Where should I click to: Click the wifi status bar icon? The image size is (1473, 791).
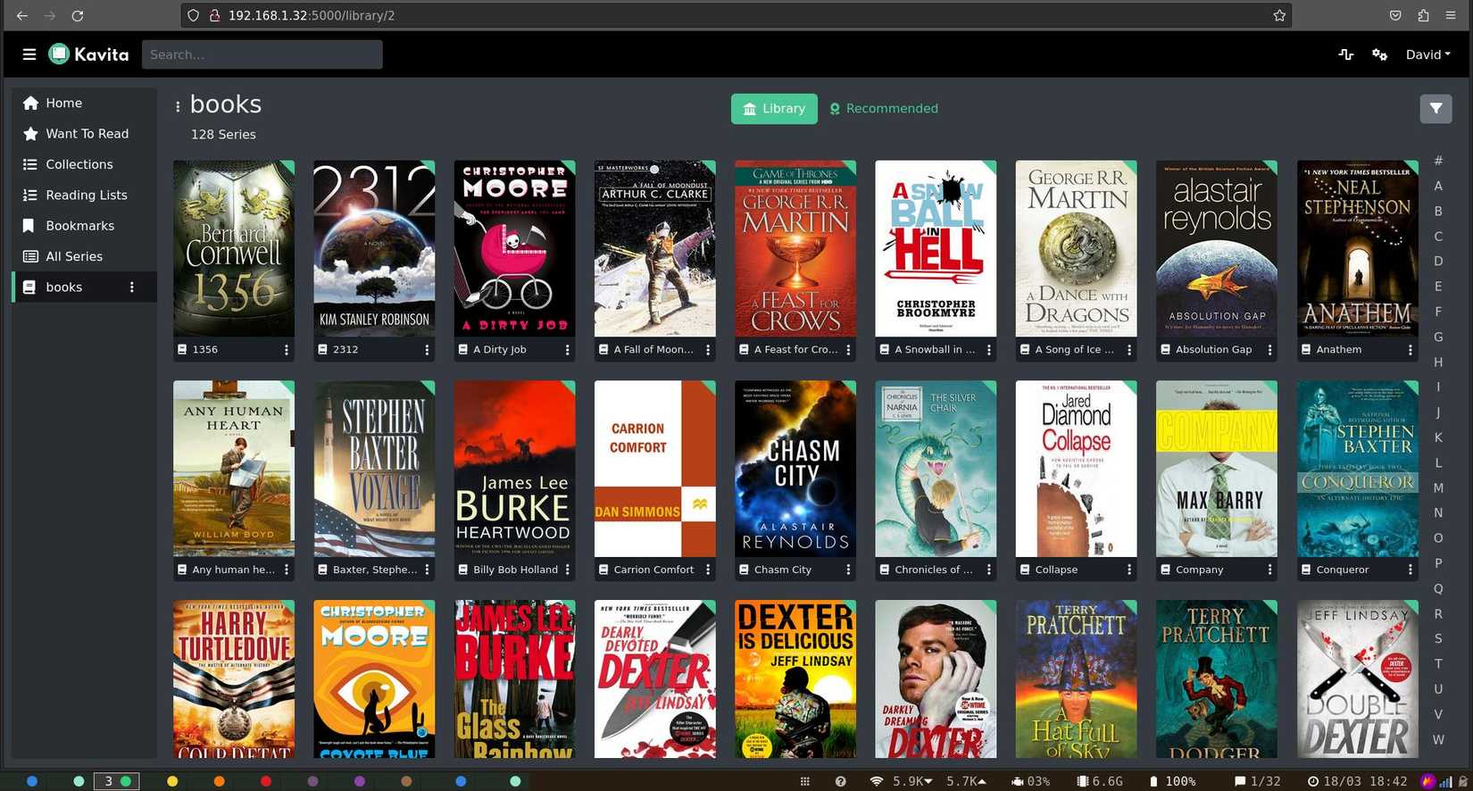pos(877,781)
